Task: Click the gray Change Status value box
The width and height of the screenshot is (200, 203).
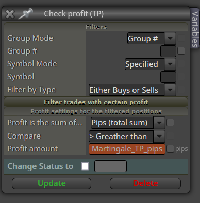Action: tap(110, 166)
